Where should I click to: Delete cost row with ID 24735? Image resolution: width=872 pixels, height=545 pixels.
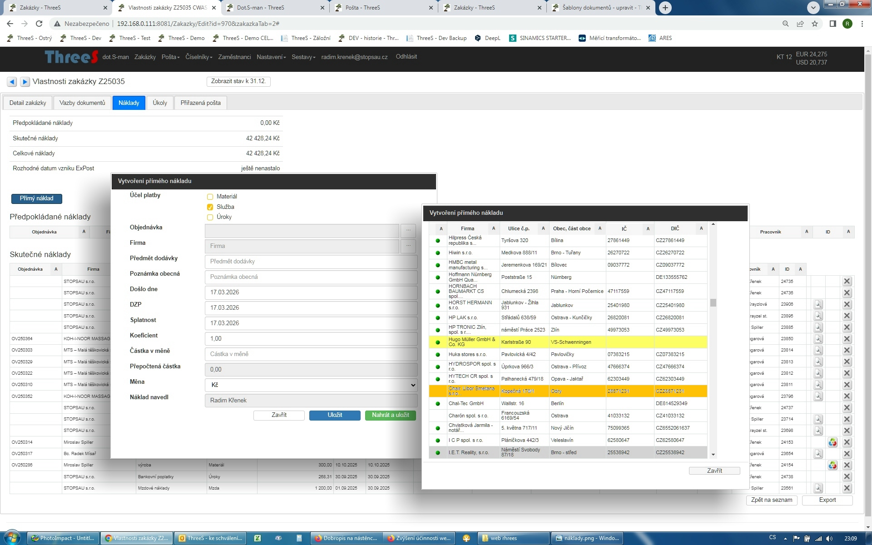coord(847,281)
